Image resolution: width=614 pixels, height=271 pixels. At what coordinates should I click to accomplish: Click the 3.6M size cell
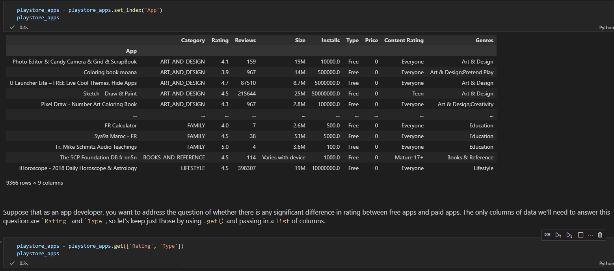(x=300, y=147)
